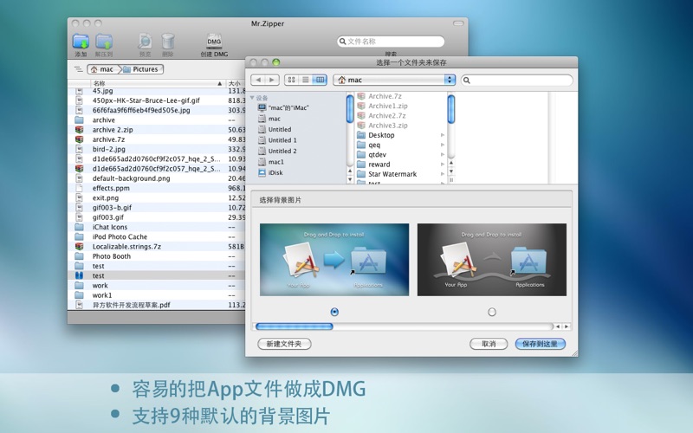
Task: Click the 新建文件夹 (New Folder) button
Action: click(x=284, y=344)
